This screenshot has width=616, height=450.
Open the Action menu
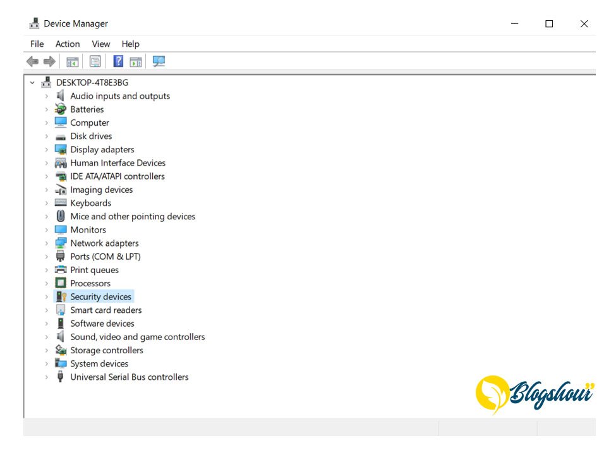tap(68, 44)
